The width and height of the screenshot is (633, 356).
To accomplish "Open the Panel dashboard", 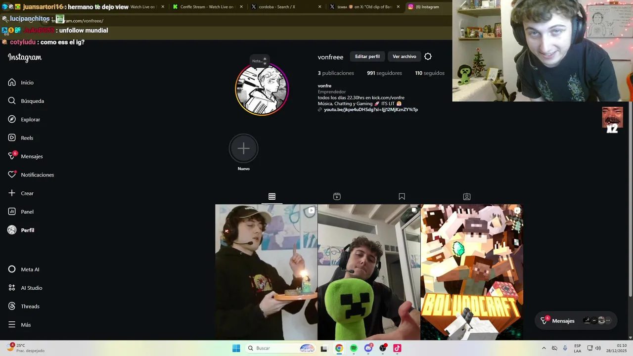I will 21,212.
